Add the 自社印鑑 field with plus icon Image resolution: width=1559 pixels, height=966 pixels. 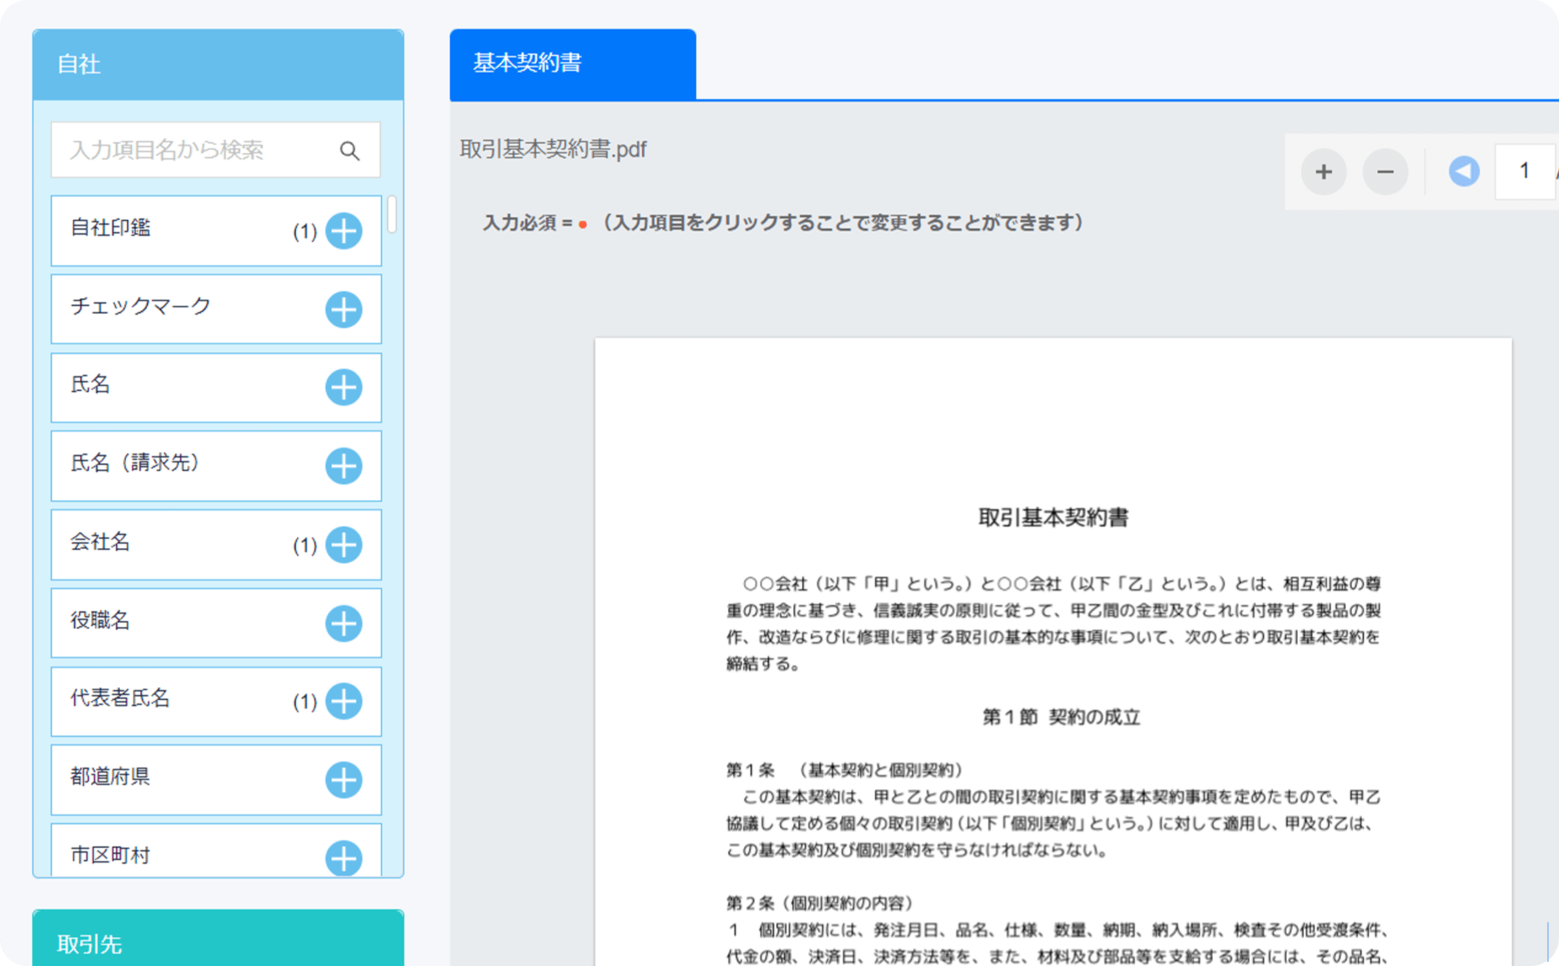coord(343,231)
